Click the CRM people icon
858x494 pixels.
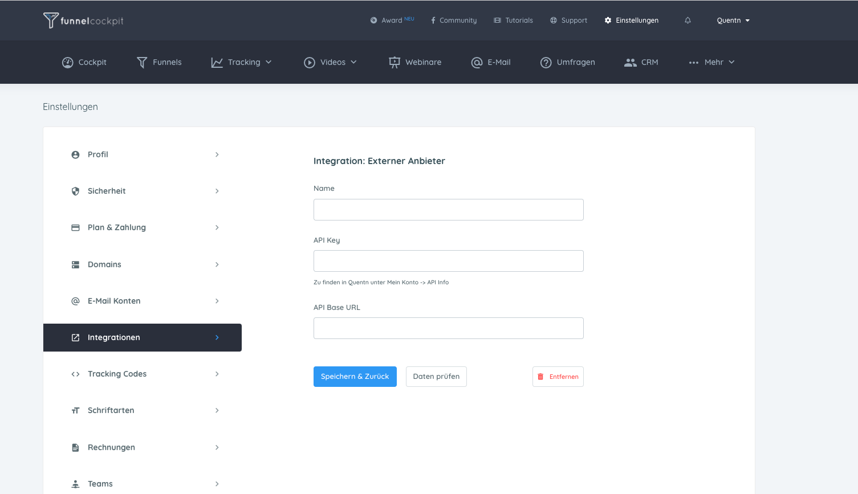click(630, 63)
